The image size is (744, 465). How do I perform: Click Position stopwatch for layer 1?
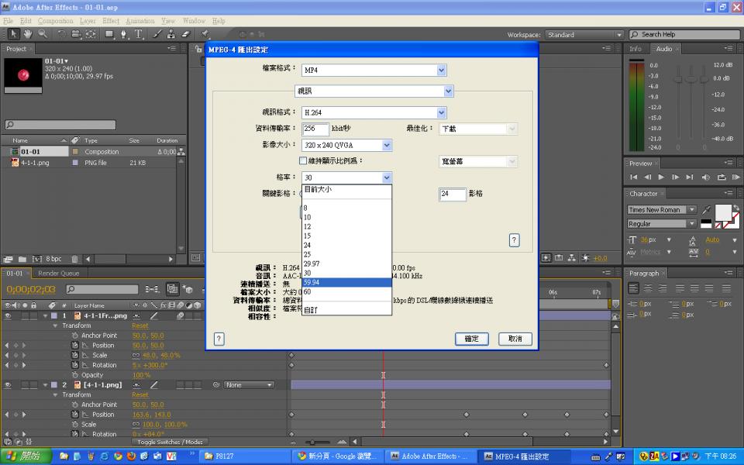click(76, 346)
